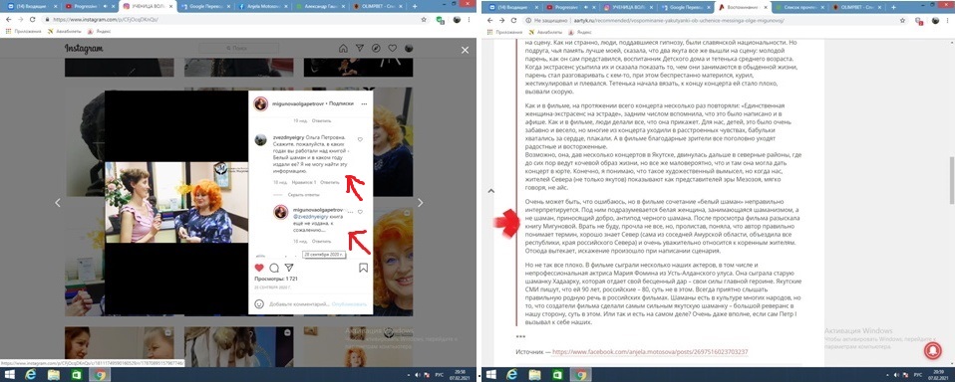955x382 pixels.
Task: Go to previous post with left chevron
Action: point(58,203)
